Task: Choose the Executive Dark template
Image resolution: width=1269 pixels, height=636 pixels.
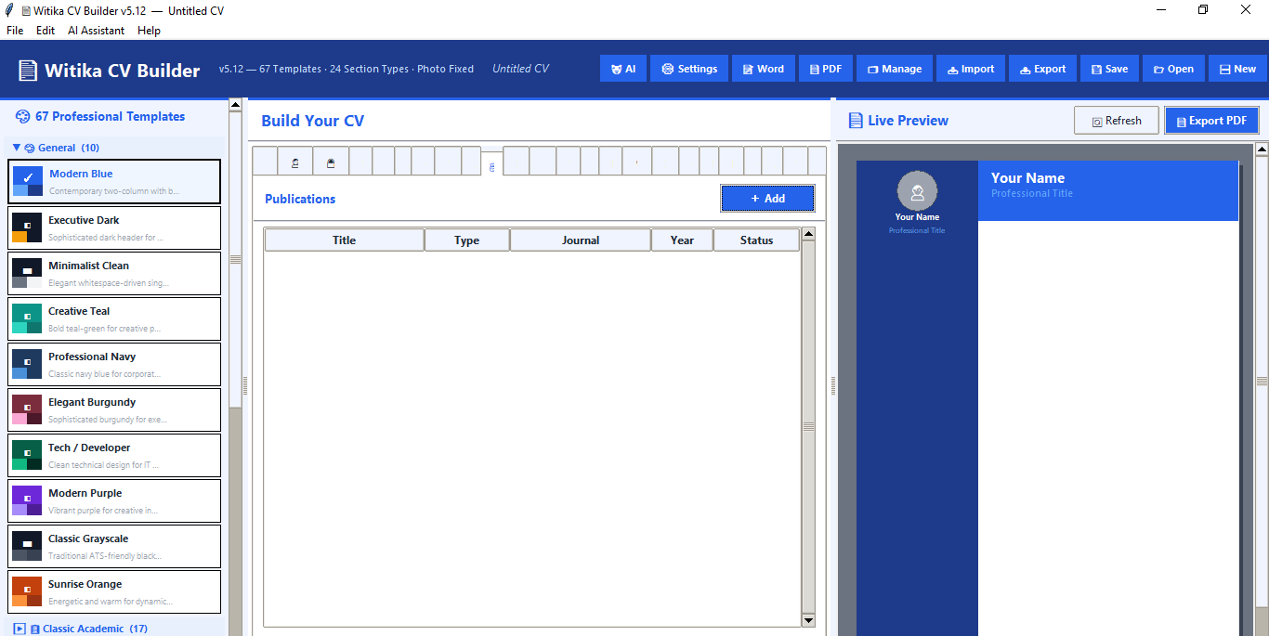Action: click(x=114, y=227)
